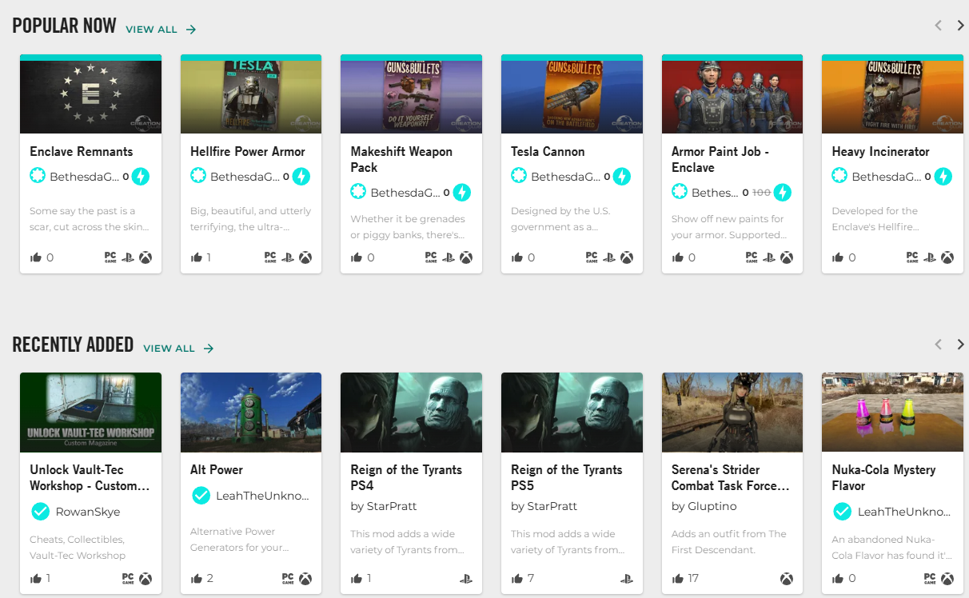Click Makeshift Weapon Pack title text
The image size is (969, 598).
pos(401,160)
